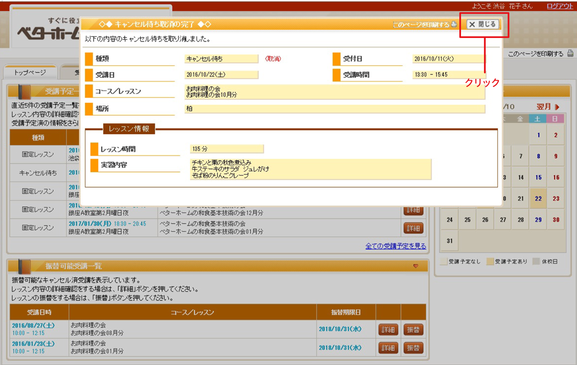Click the 2016/10/22(土) lesson date field
The width and height of the screenshot is (577, 365).
click(222, 74)
